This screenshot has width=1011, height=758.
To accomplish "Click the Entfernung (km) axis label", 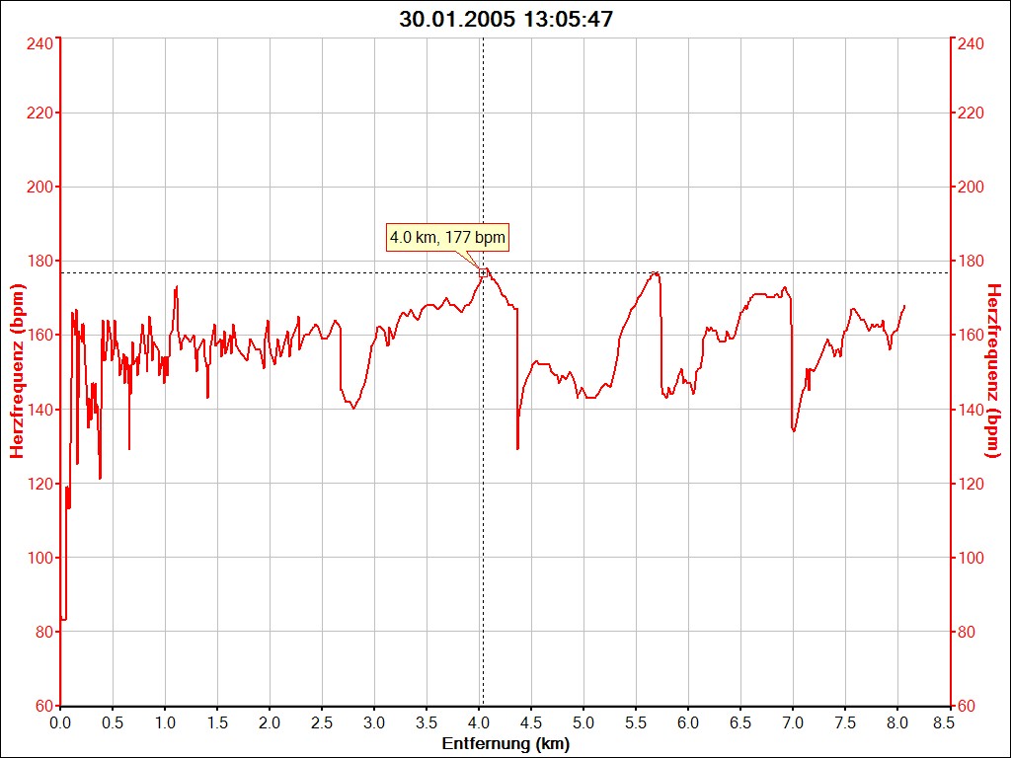I will pyautogui.click(x=505, y=744).
